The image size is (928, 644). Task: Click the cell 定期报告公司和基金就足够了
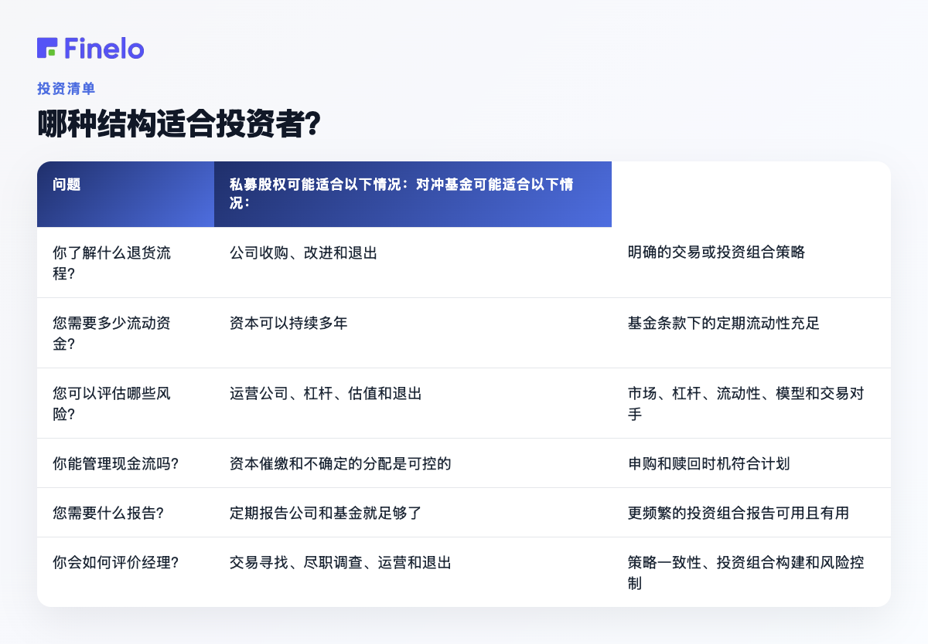326,513
